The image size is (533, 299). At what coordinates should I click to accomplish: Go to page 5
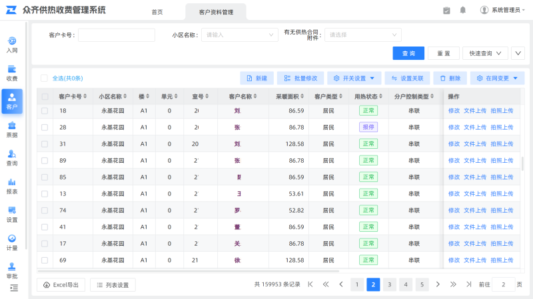tap(422, 284)
